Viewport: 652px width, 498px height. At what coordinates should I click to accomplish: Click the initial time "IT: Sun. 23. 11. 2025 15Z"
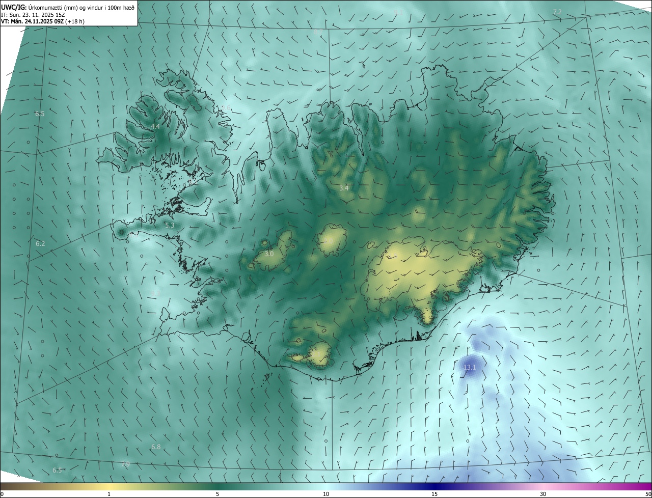33,14
